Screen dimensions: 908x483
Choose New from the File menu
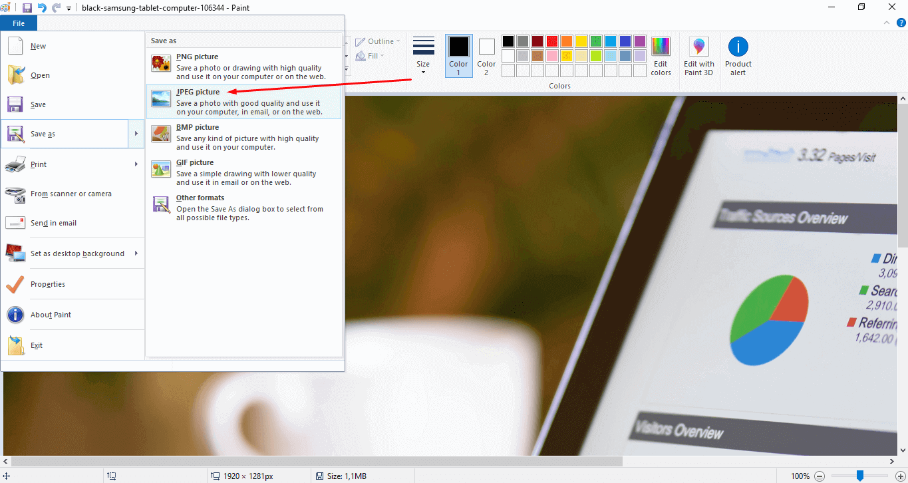pos(73,46)
